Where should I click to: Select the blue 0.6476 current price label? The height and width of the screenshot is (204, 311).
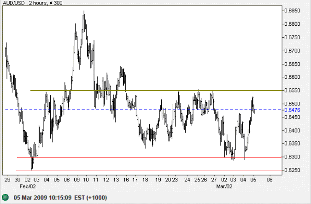point(293,110)
